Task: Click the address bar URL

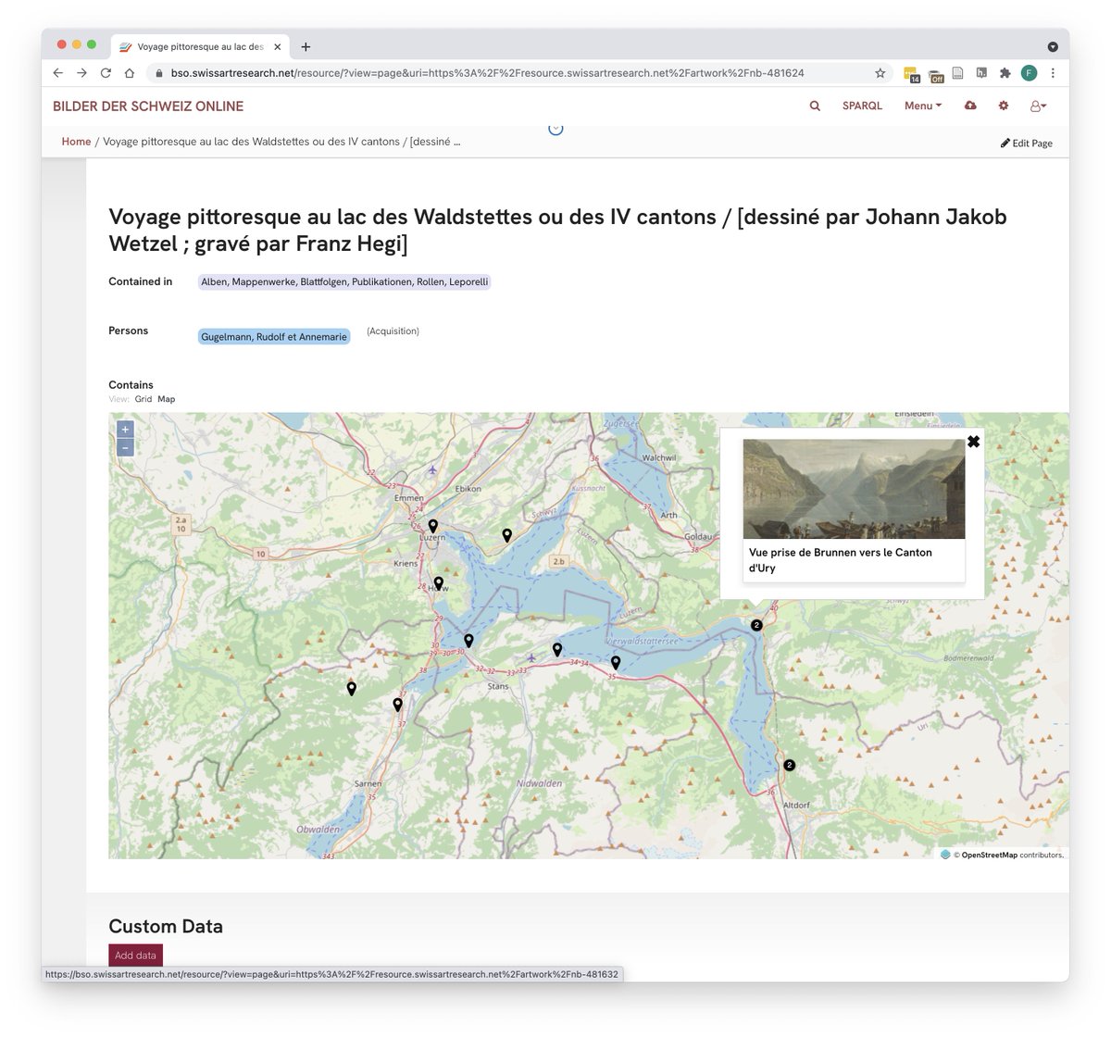Action: coord(487,73)
